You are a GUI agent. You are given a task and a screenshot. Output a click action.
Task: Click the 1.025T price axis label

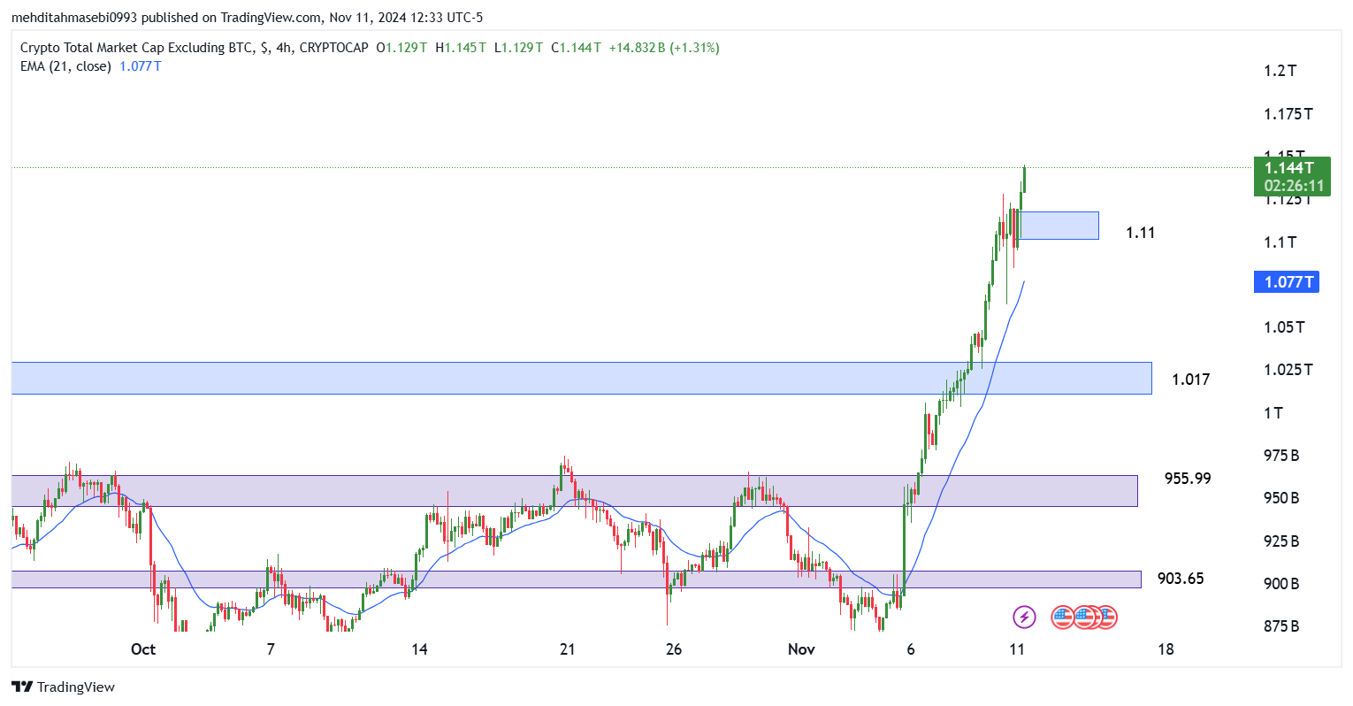click(x=1288, y=370)
